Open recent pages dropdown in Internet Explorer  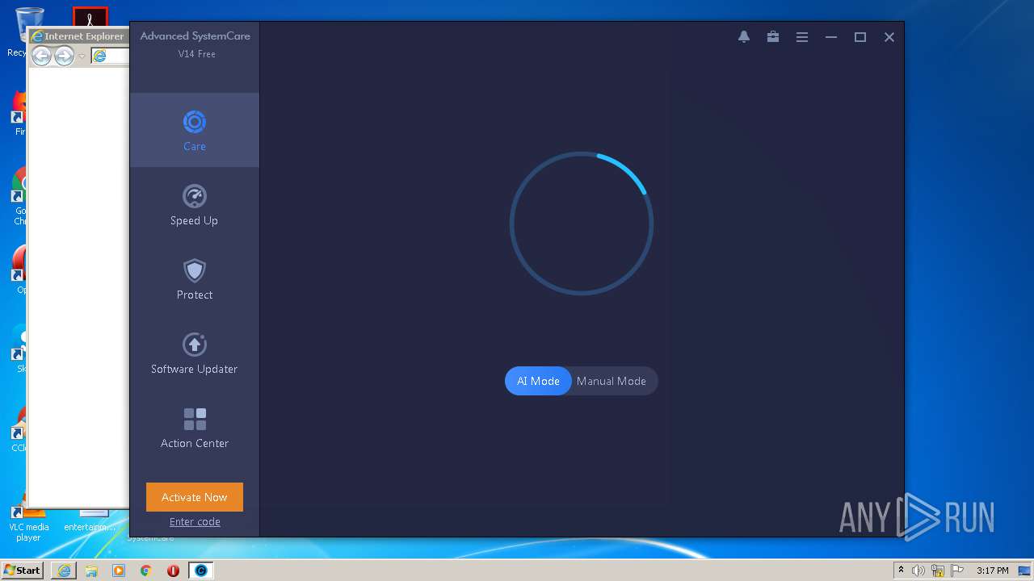pos(82,56)
